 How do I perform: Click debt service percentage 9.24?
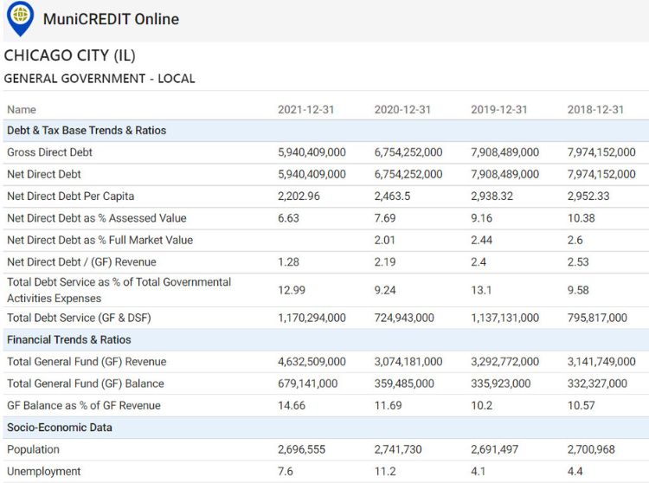pos(385,290)
